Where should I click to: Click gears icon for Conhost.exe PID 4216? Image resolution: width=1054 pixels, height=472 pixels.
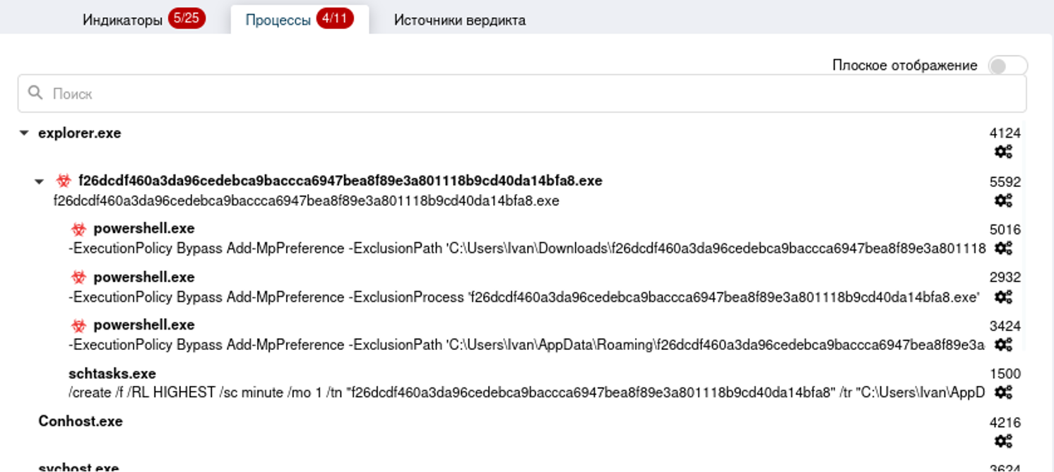[x=1003, y=441]
